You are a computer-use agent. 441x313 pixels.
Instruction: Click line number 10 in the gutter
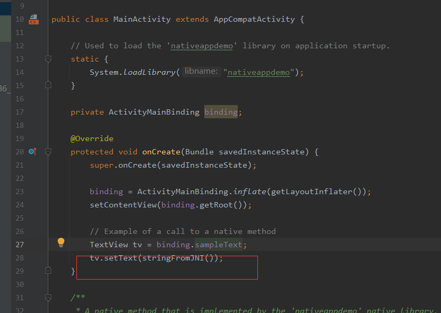20,19
